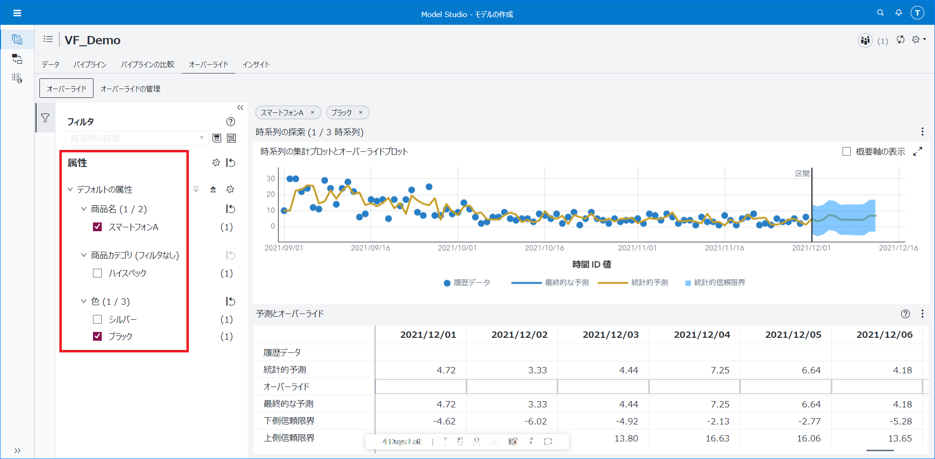935x459 pixels.
Task: Click override field for 2021/12/03
Action: [603, 386]
